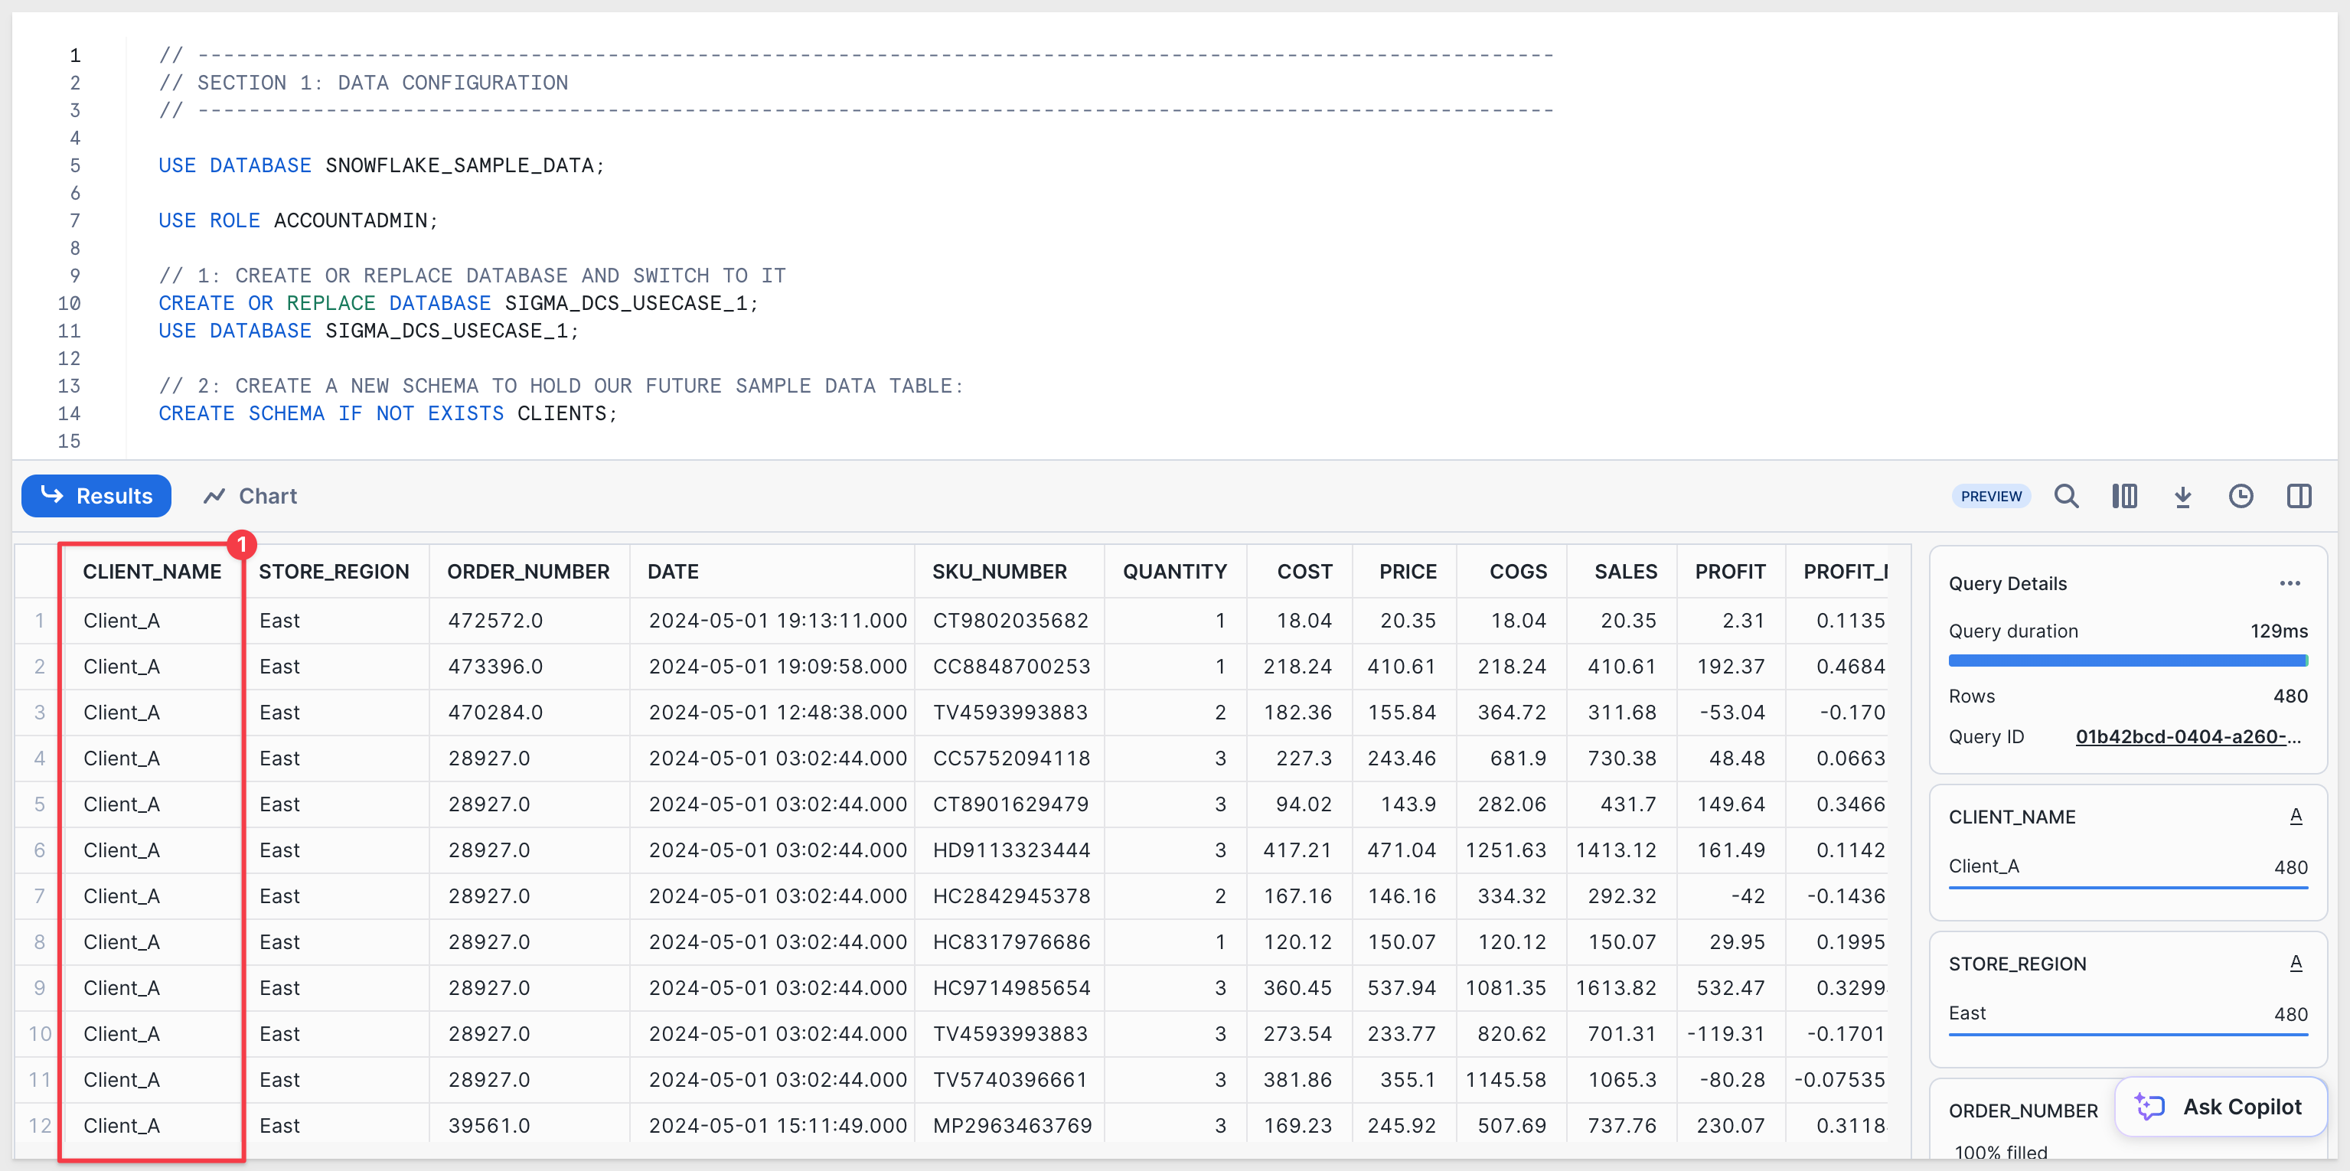Select cell with order number 472572.0
Screen dimensions: 2350x1171
click(528, 621)
